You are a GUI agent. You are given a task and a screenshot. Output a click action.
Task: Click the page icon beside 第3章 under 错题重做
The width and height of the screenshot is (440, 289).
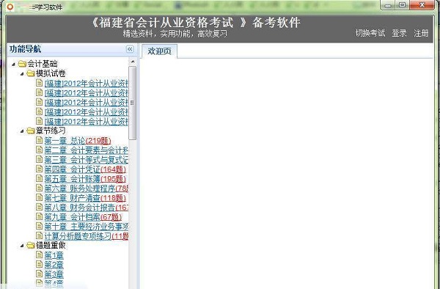[40, 274]
